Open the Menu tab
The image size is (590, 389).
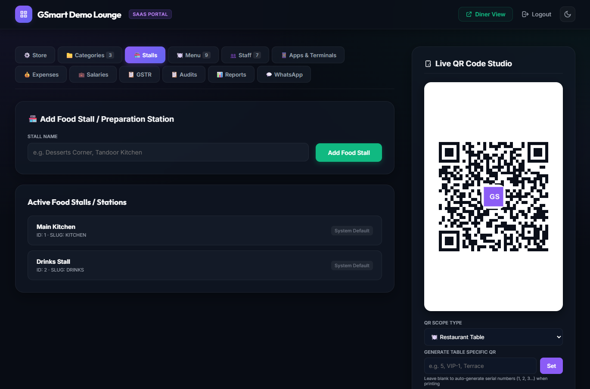[193, 55]
